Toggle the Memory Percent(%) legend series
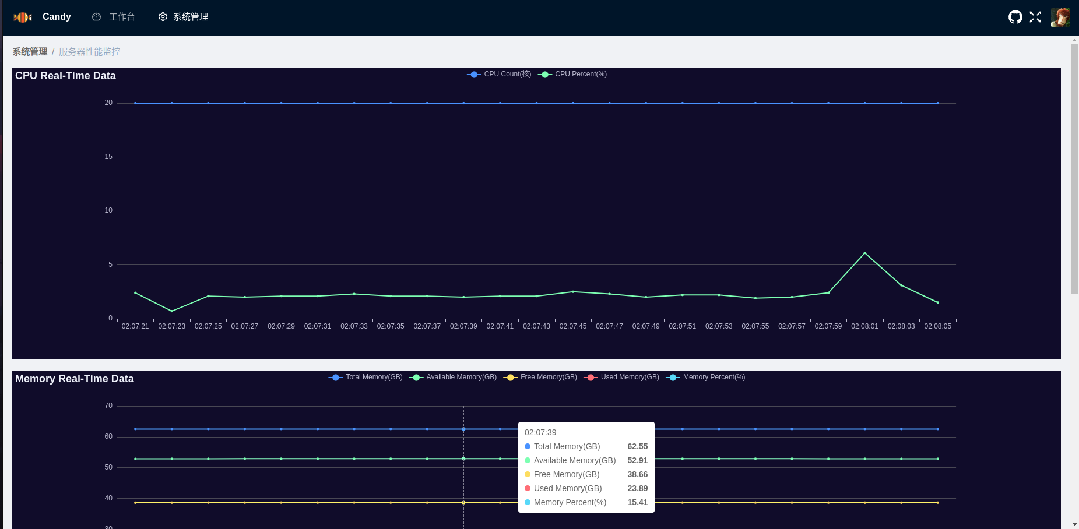The image size is (1079, 529). (x=705, y=377)
